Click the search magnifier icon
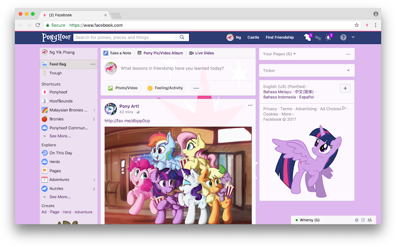 tap(182, 38)
